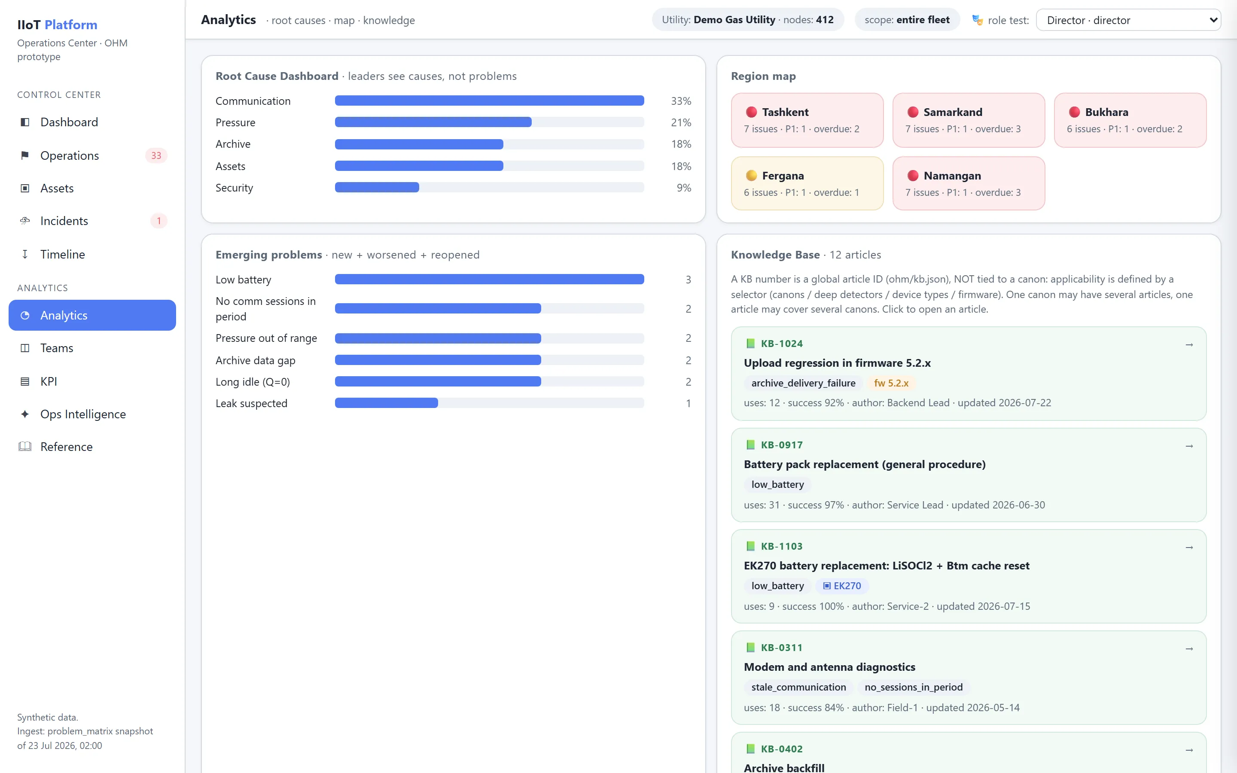Click the Archive backfill title
Screen dimensions: 1237x773
click(783, 767)
